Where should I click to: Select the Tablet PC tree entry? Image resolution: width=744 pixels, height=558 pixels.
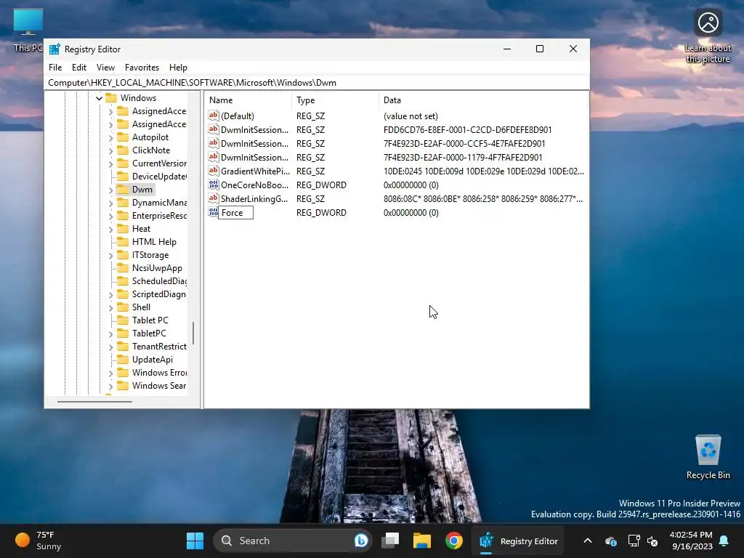[150, 320]
